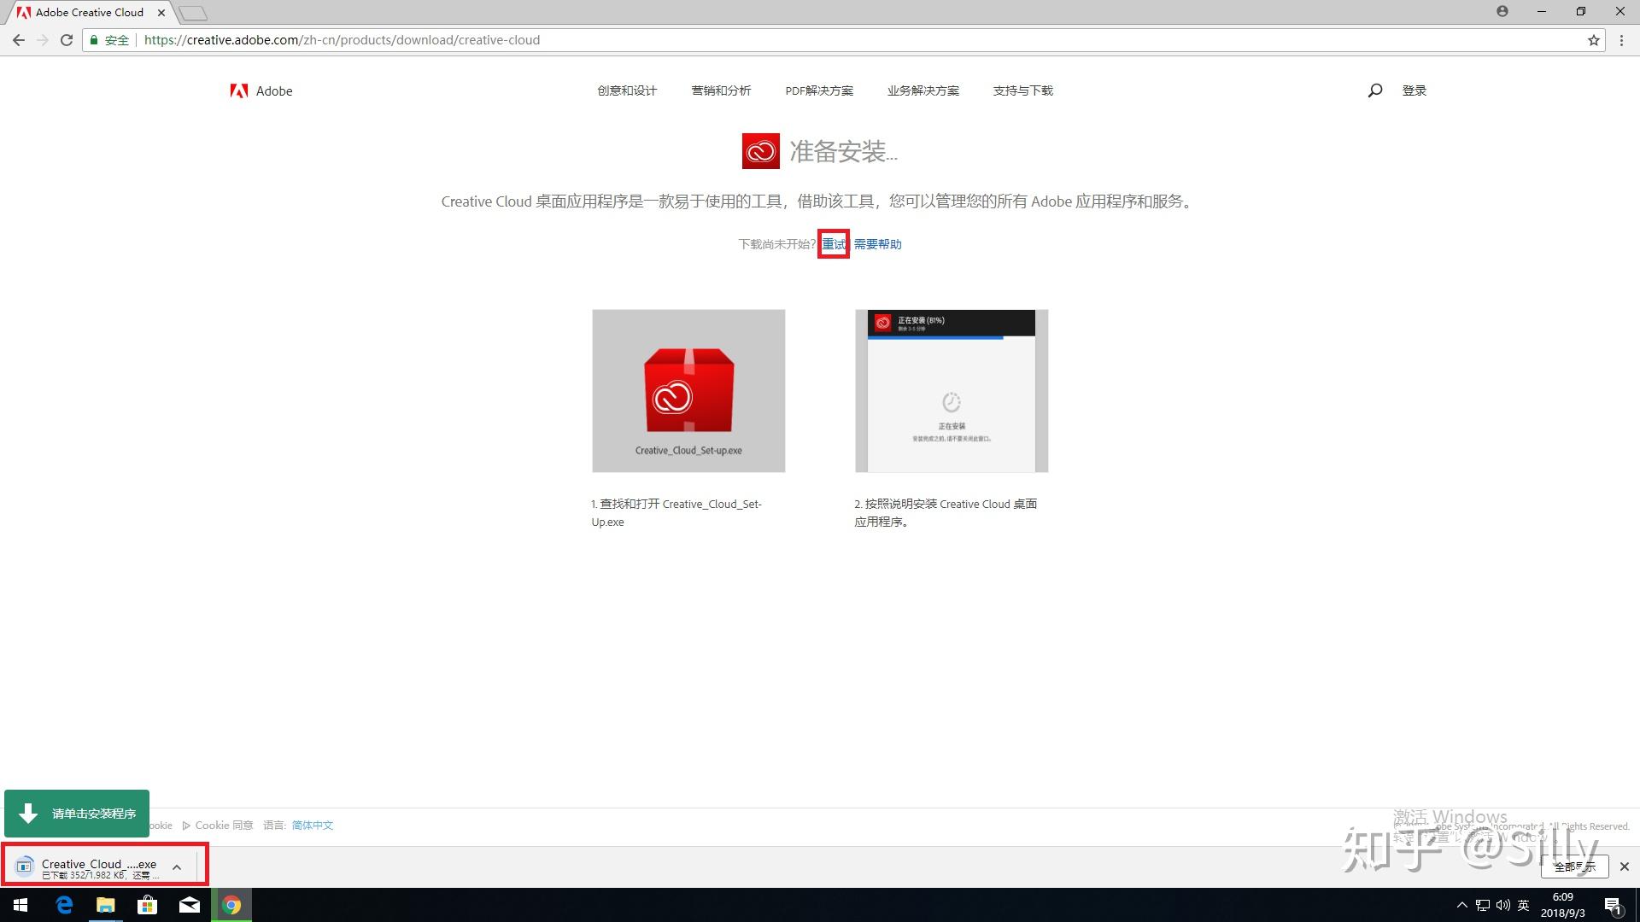Close the Adobe Creative Cloud tab

click(161, 13)
